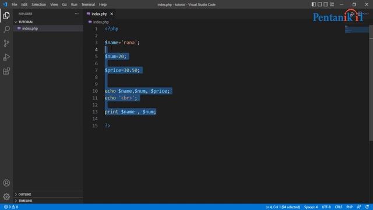Open the Explorer view in activity bar
The image size is (373, 210).
pos(6,16)
